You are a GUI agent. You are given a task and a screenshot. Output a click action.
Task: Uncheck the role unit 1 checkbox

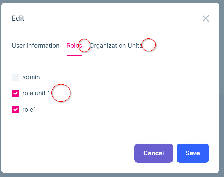(15, 93)
